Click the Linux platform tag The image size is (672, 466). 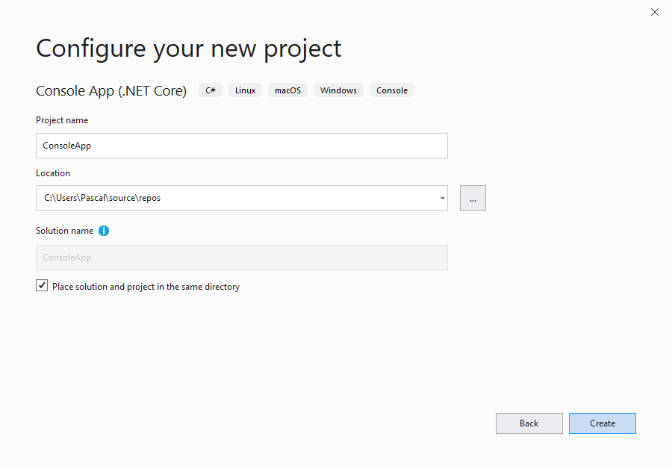245,90
